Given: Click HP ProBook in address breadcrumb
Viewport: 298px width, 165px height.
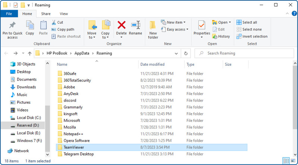Looking at the screenshot, I should 57,53.
